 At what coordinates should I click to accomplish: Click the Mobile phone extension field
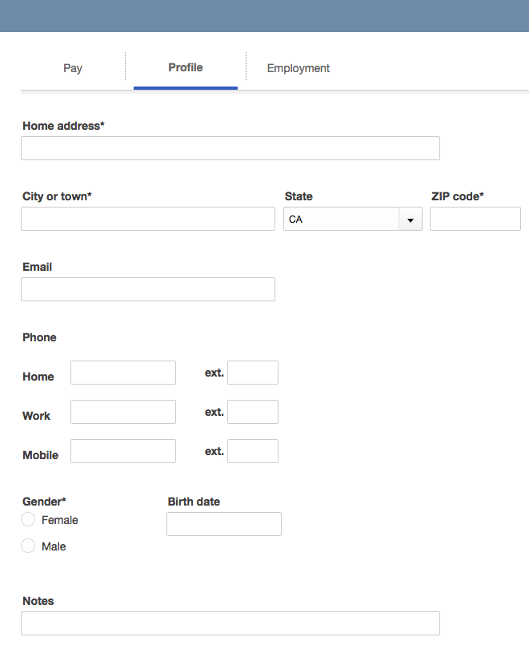pyautogui.click(x=252, y=450)
